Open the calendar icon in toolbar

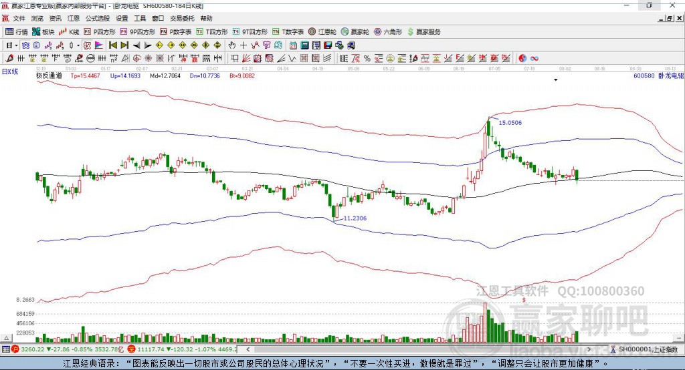pyautogui.click(x=293, y=45)
